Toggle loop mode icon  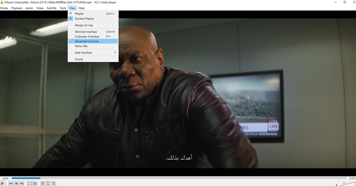click(48, 184)
